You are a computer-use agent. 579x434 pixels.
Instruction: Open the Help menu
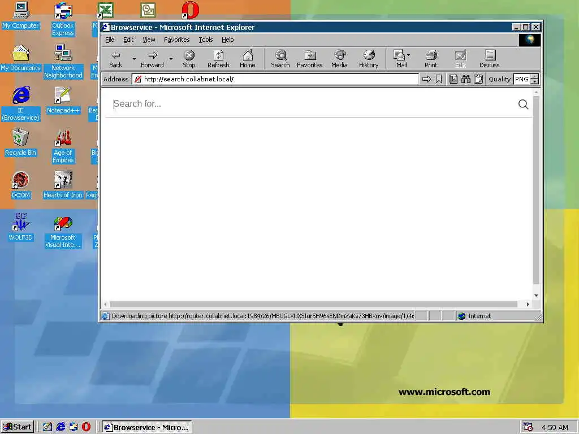[x=227, y=40]
